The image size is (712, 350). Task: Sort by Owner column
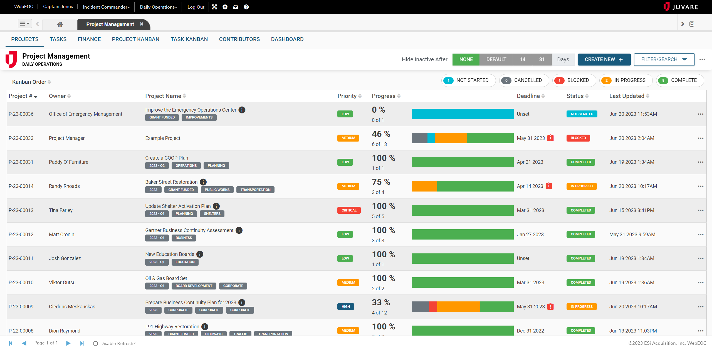click(x=60, y=96)
